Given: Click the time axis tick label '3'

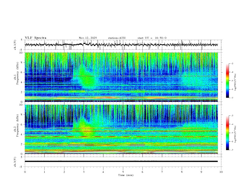Looking at the screenshot, I should 84,172.
